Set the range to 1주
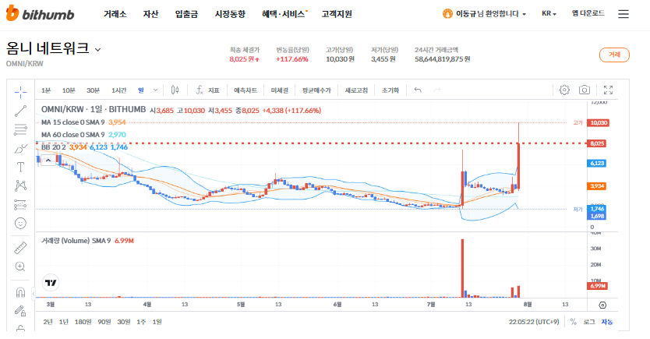 pyautogui.click(x=141, y=322)
